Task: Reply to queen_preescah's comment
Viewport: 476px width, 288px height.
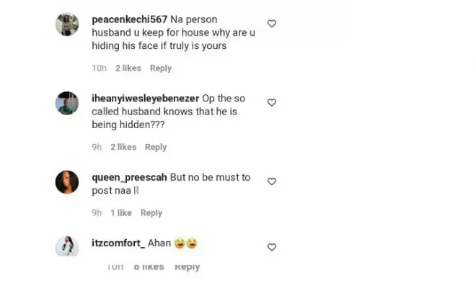Action: point(151,213)
